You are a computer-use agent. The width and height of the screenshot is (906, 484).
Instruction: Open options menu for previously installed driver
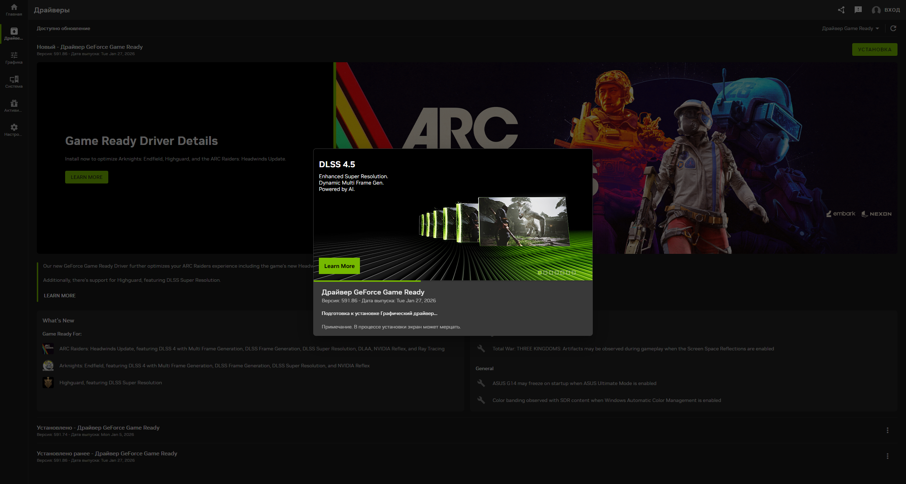pyautogui.click(x=887, y=456)
